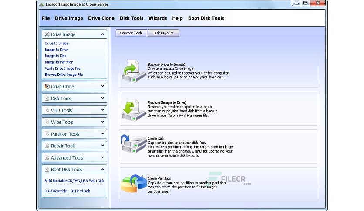Click the Clone Disk stacked drives icon
The width and height of the screenshot is (364, 211).
click(x=133, y=144)
